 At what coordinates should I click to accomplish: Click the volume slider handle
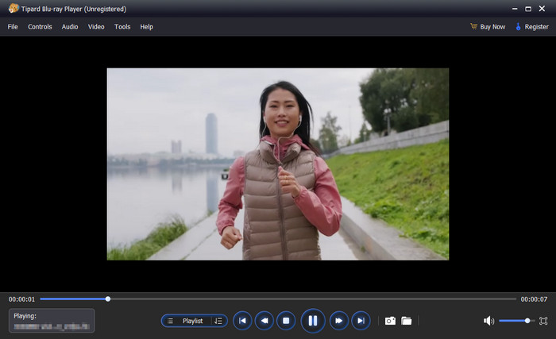coord(527,321)
